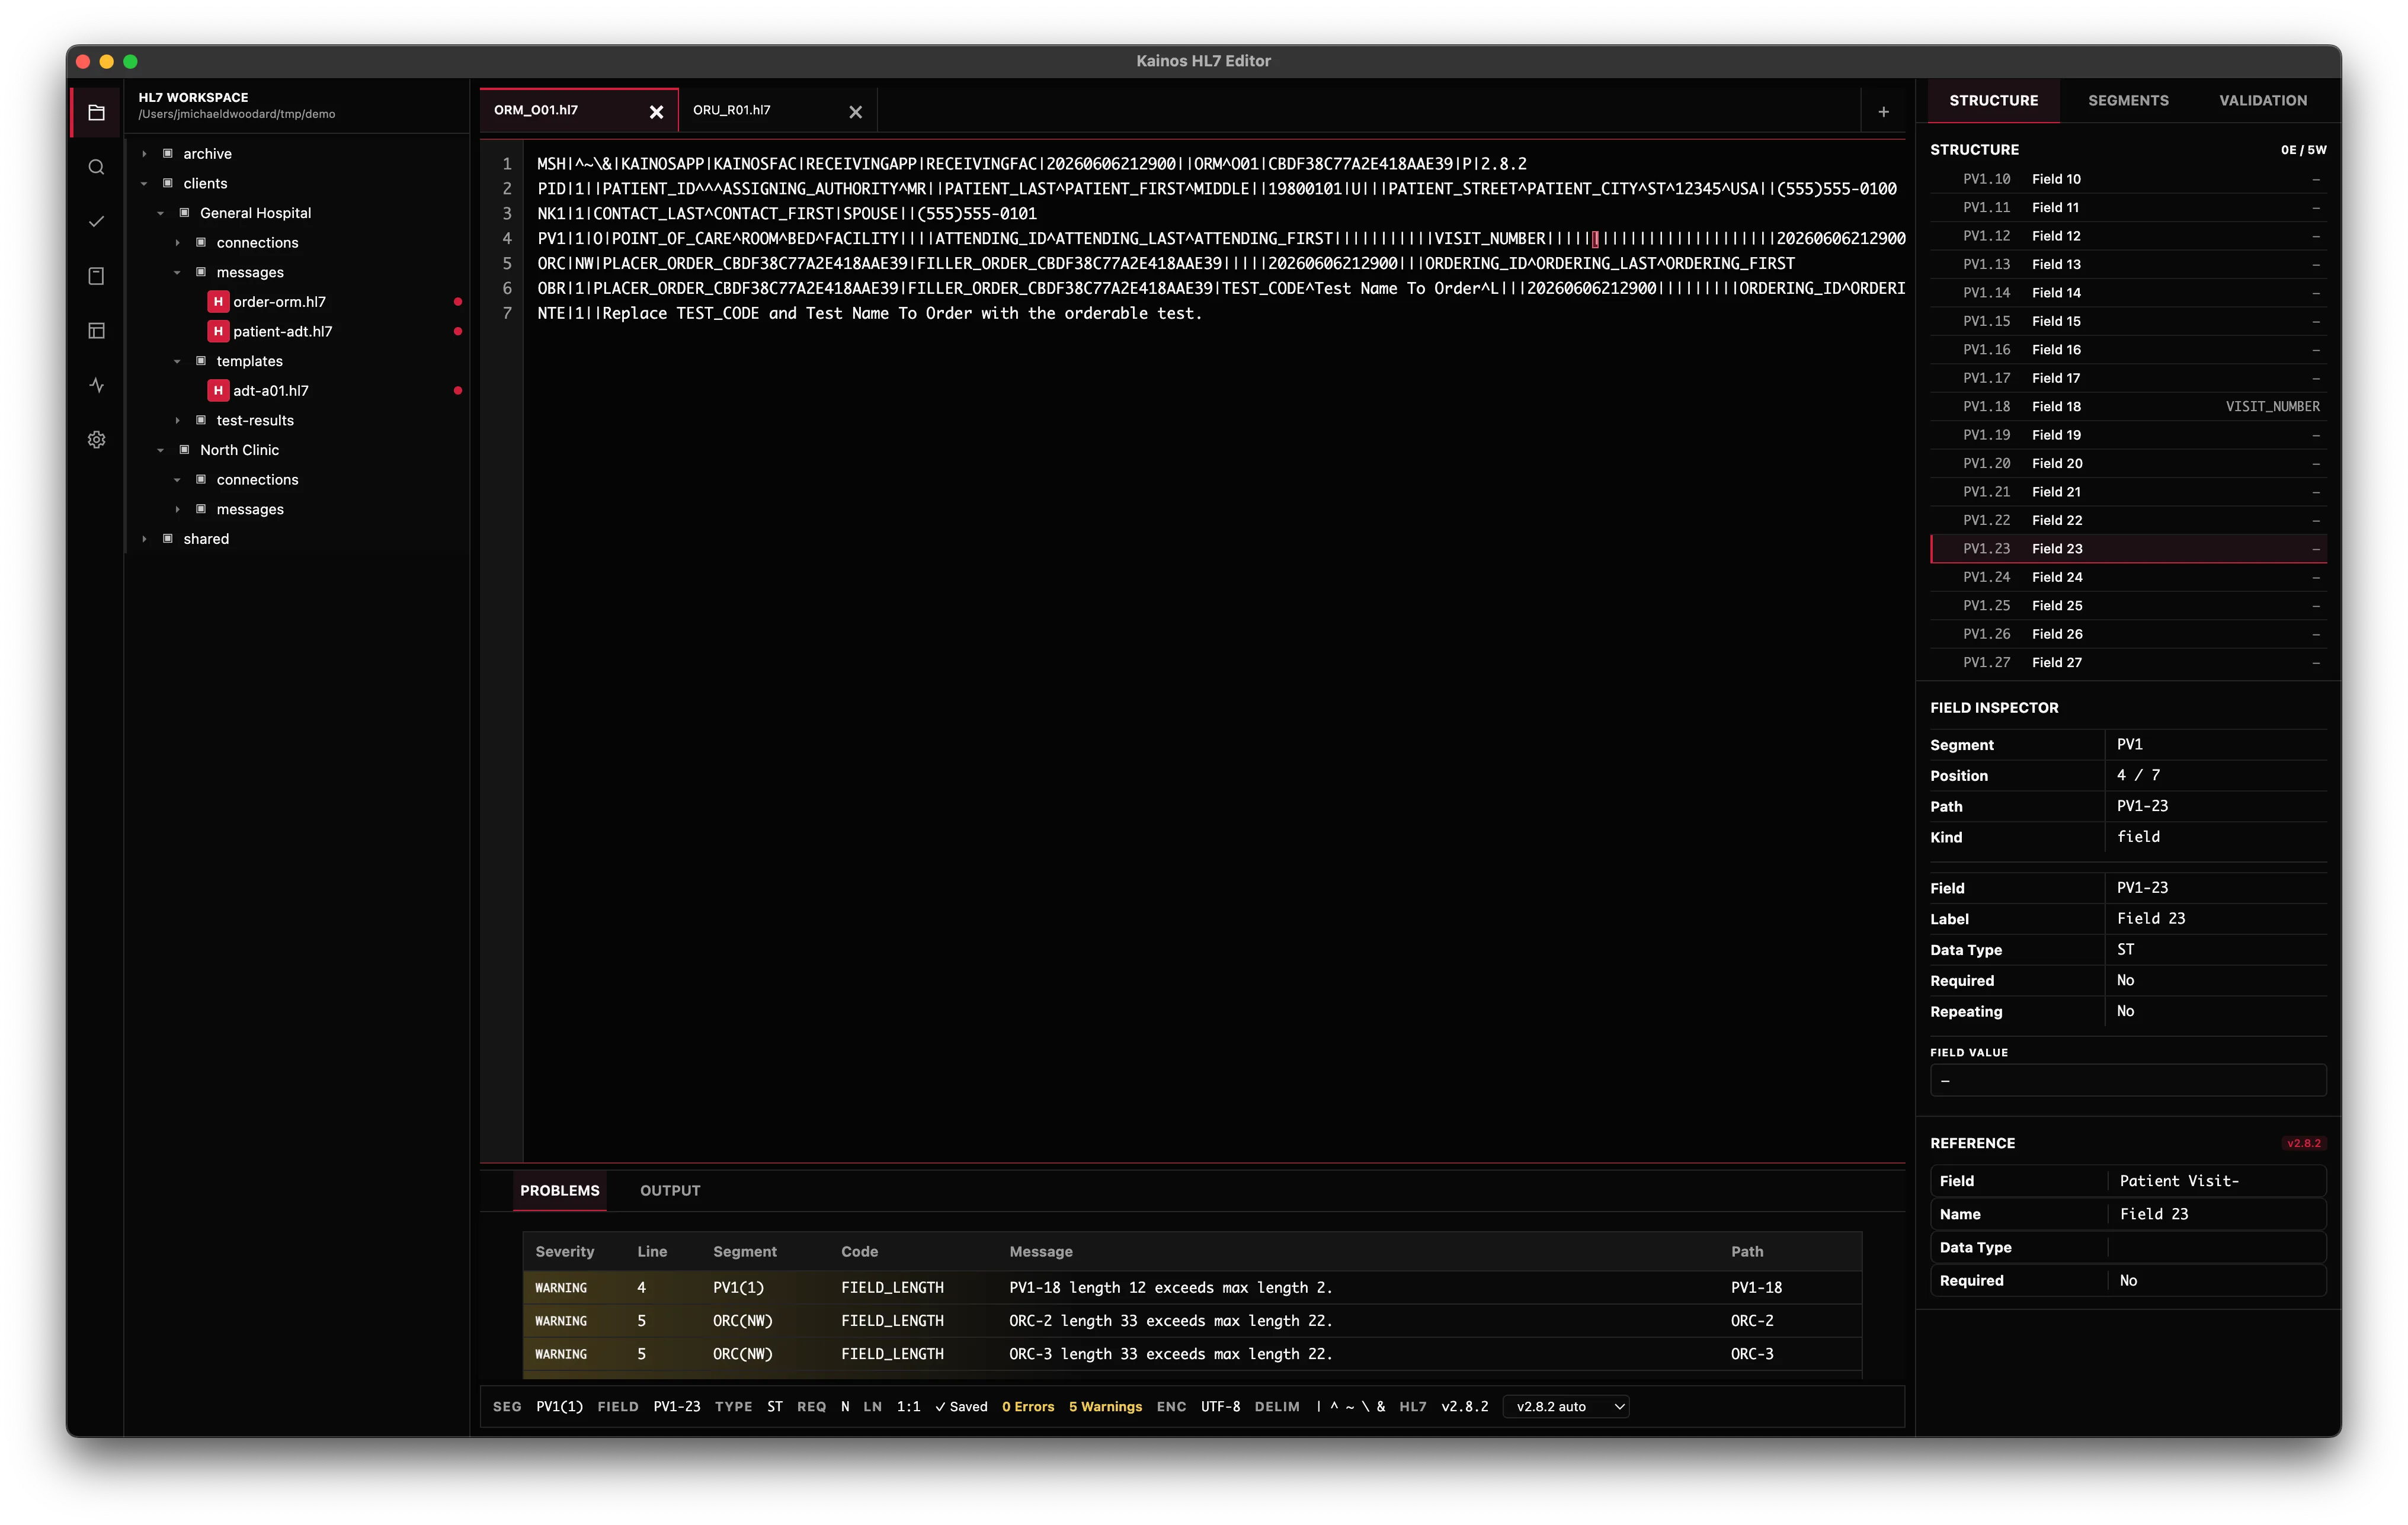Image resolution: width=2408 pixels, height=1525 pixels.
Task: Click the 0 Errors status indicator
Action: (1027, 1406)
